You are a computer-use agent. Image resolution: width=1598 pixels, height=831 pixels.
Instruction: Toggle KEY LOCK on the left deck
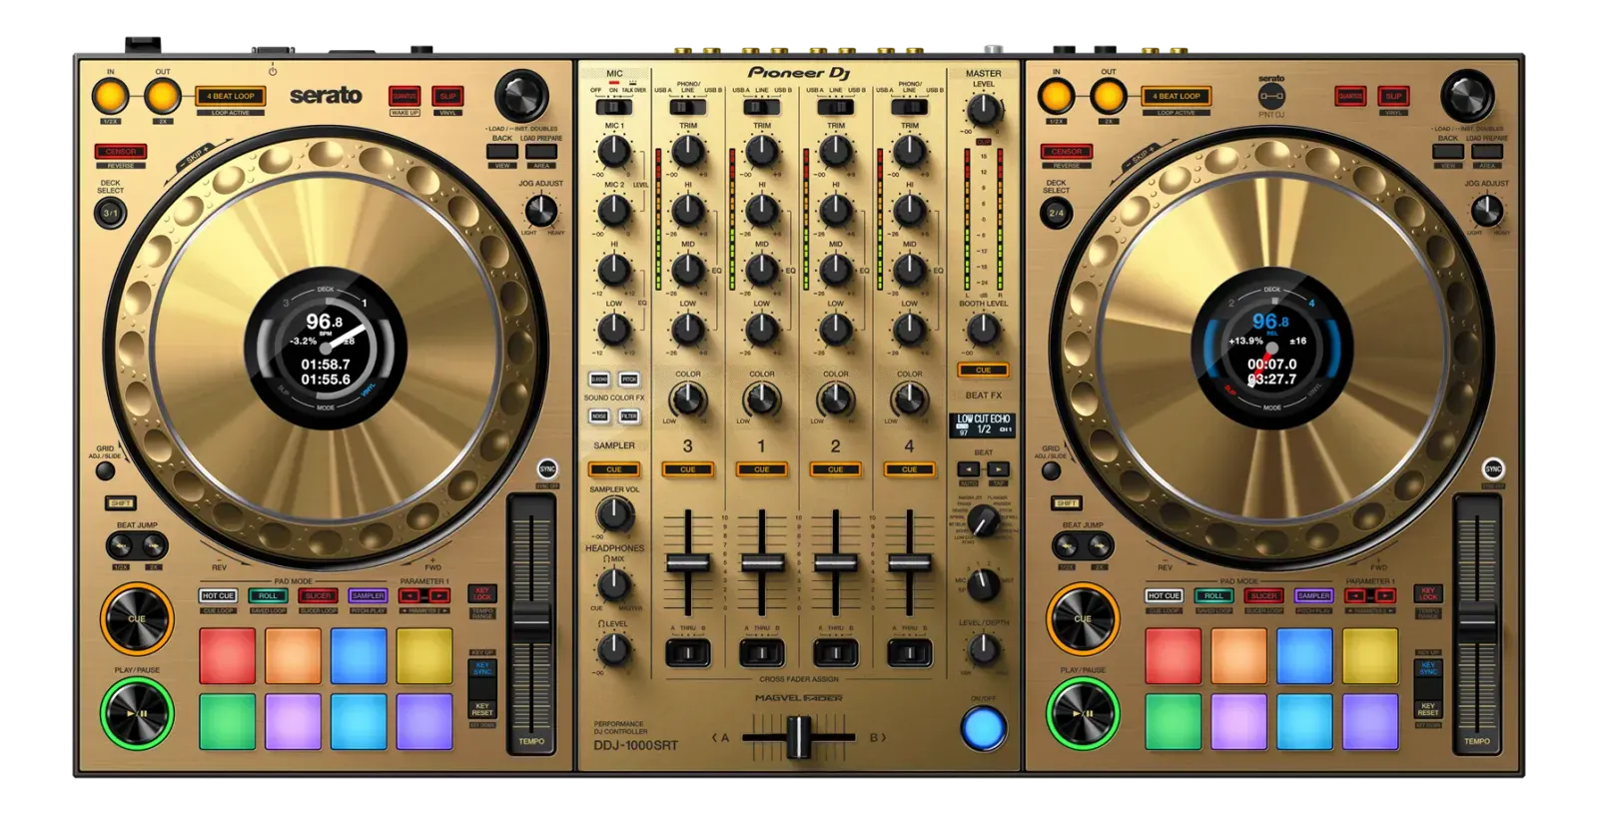coord(482,594)
